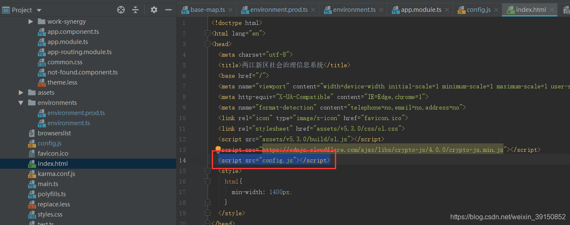Select styles.css in project tree
The width and height of the screenshot is (570, 225).
point(50,214)
